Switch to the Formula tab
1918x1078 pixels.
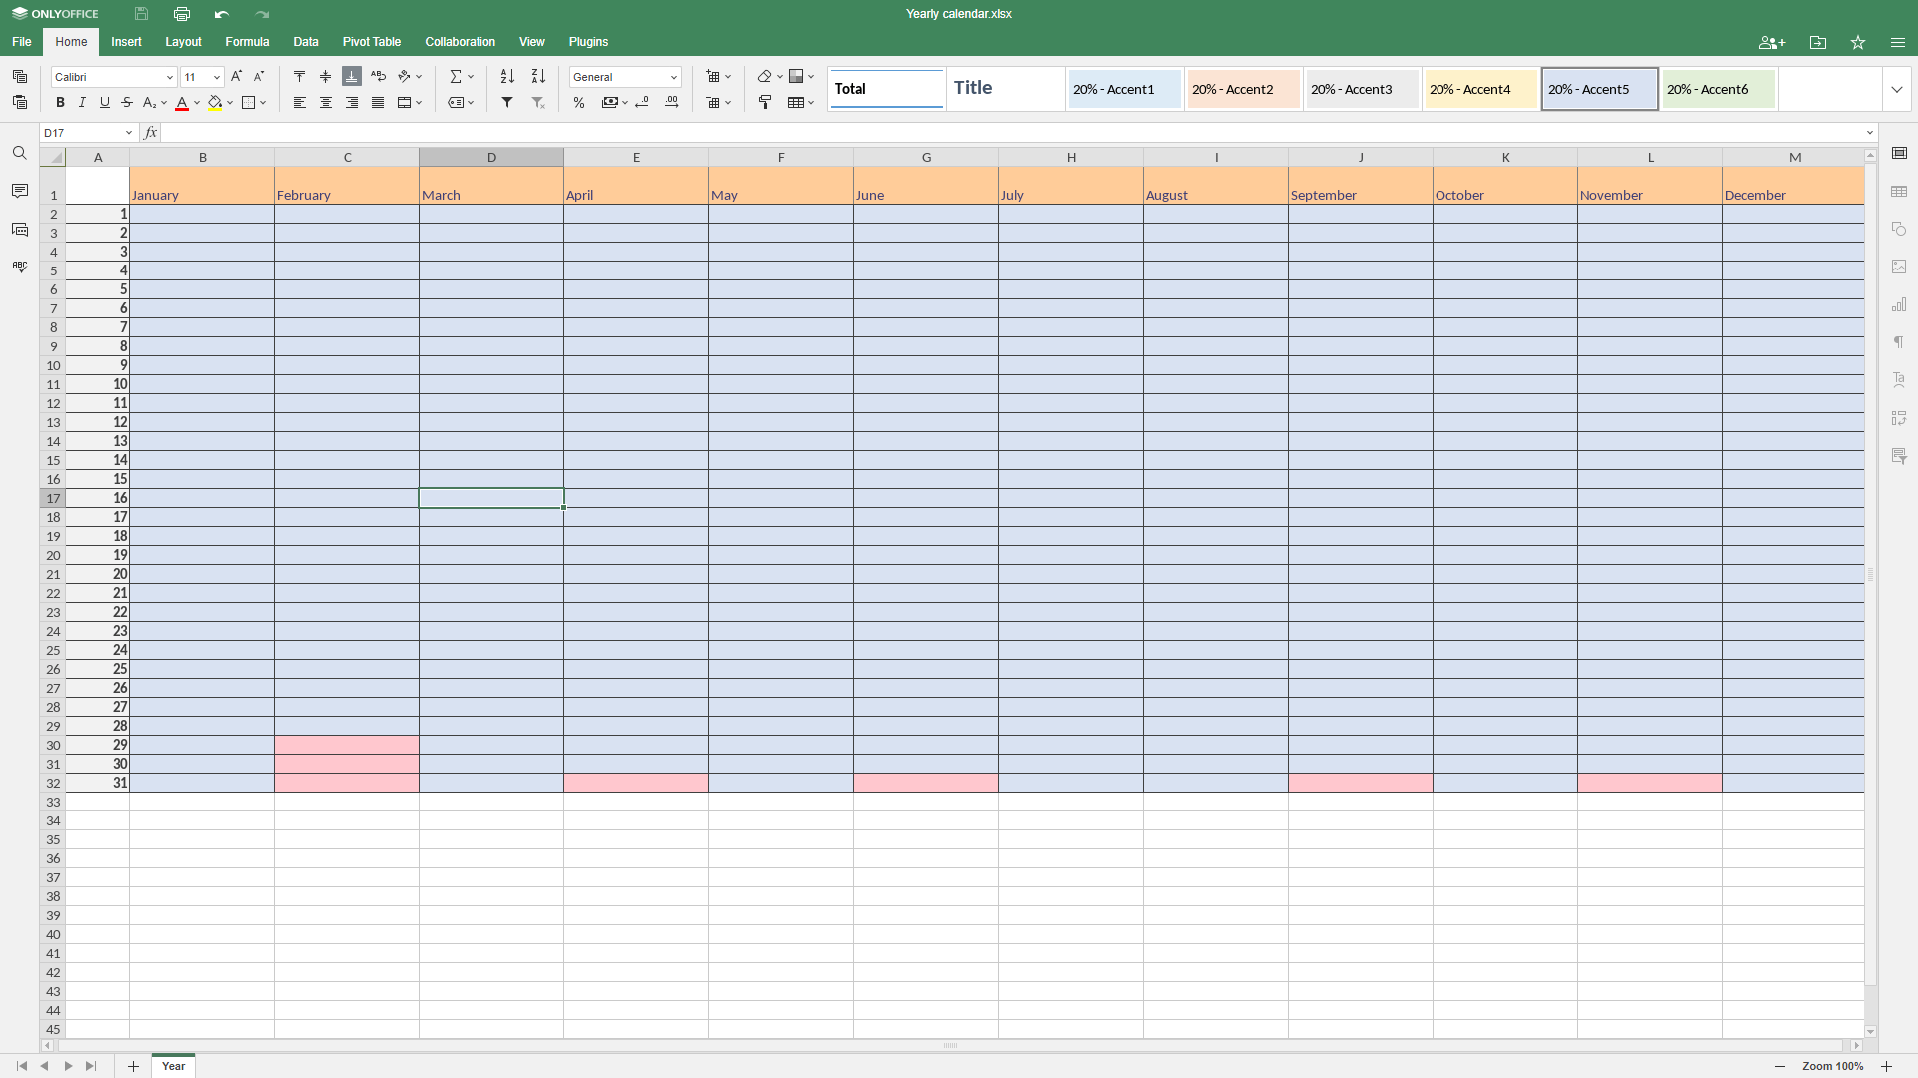(247, 42)
